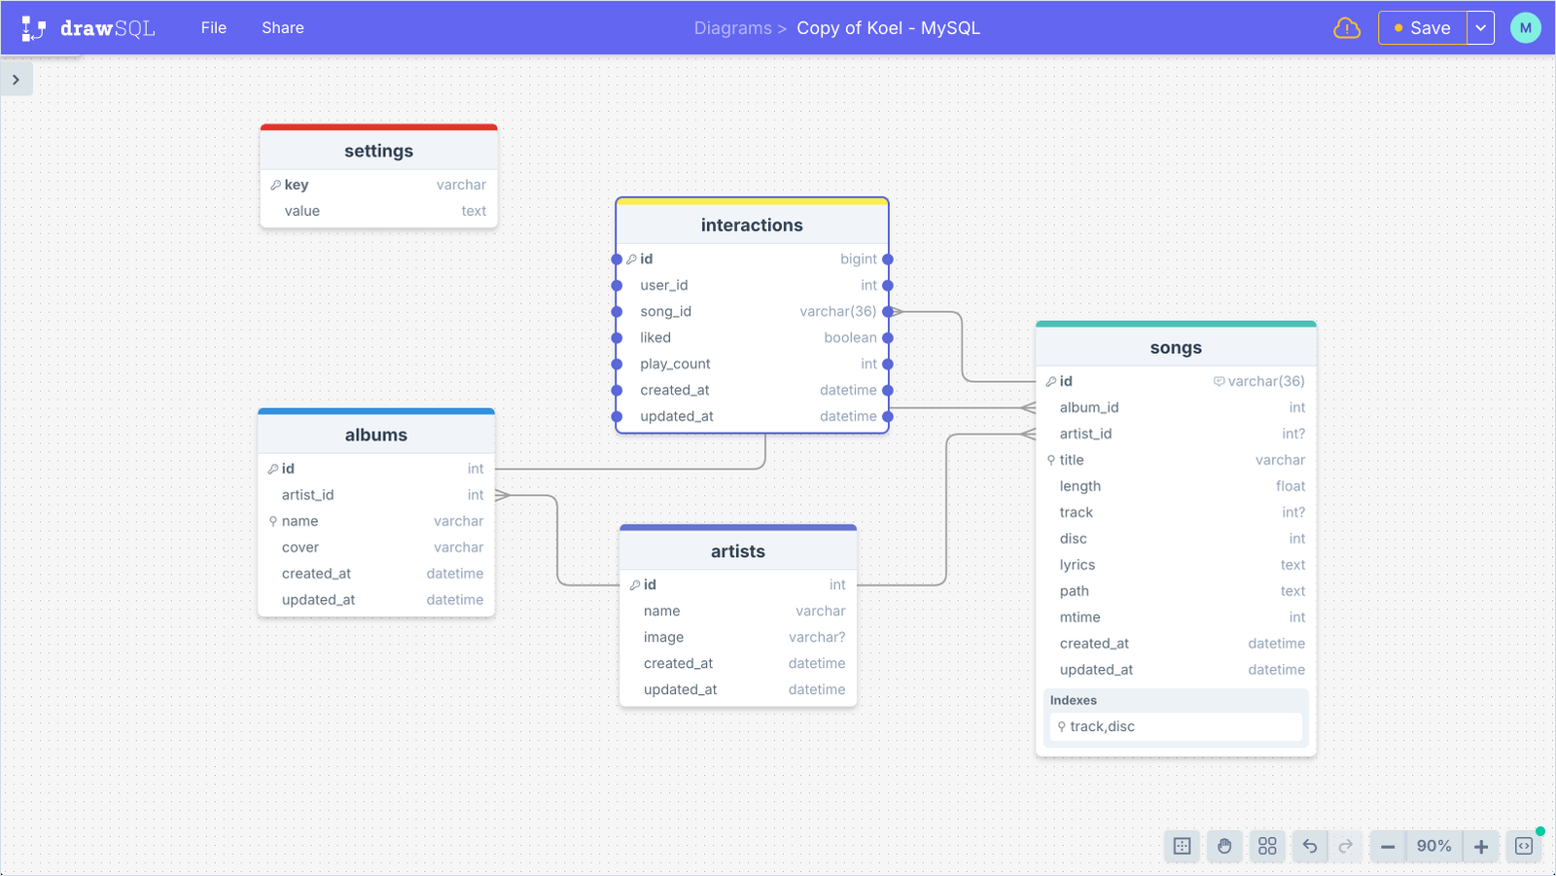The height and width of the screenshot is (876, 1556).
Task: Open the Save dropdown chevron
Action: point(1480,28)
